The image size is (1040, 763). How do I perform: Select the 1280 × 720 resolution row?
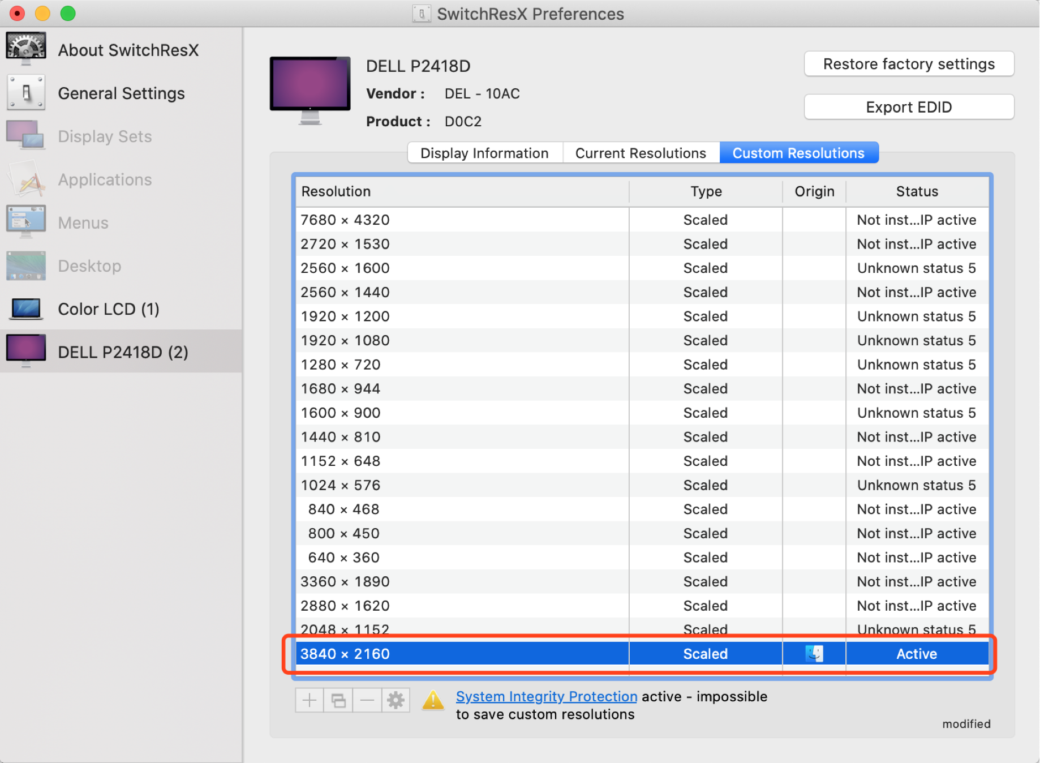(x=642, y=365)
